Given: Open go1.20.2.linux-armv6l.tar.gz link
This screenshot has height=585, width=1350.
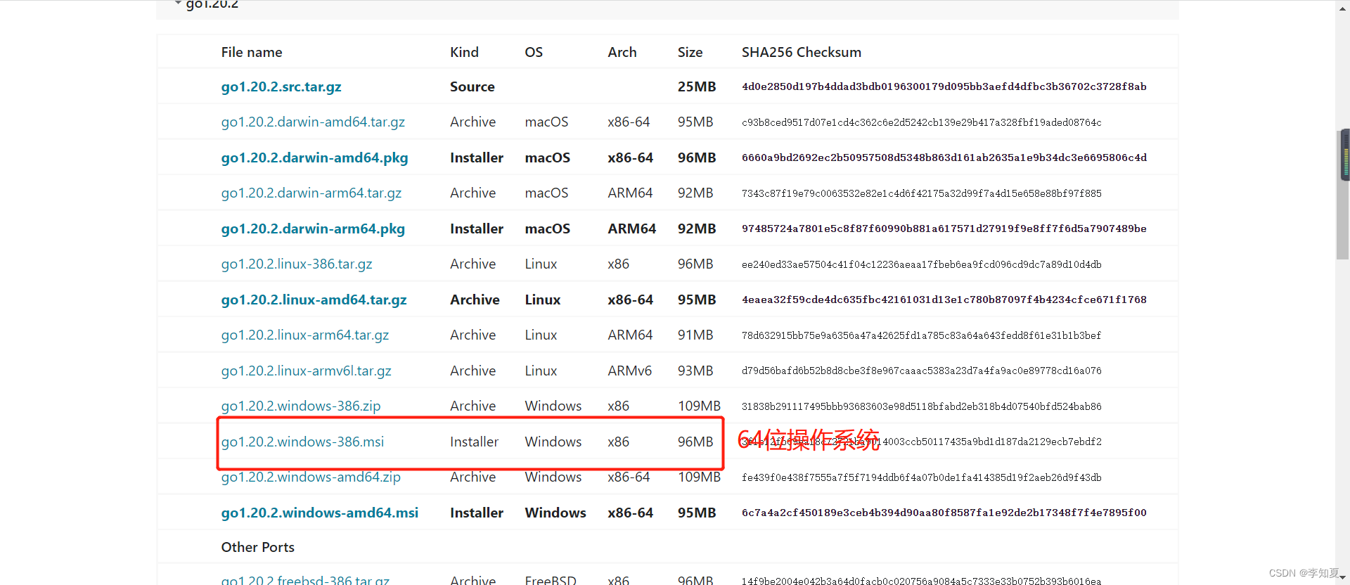Looking at the screenshot, I should (x=306, y=371).
